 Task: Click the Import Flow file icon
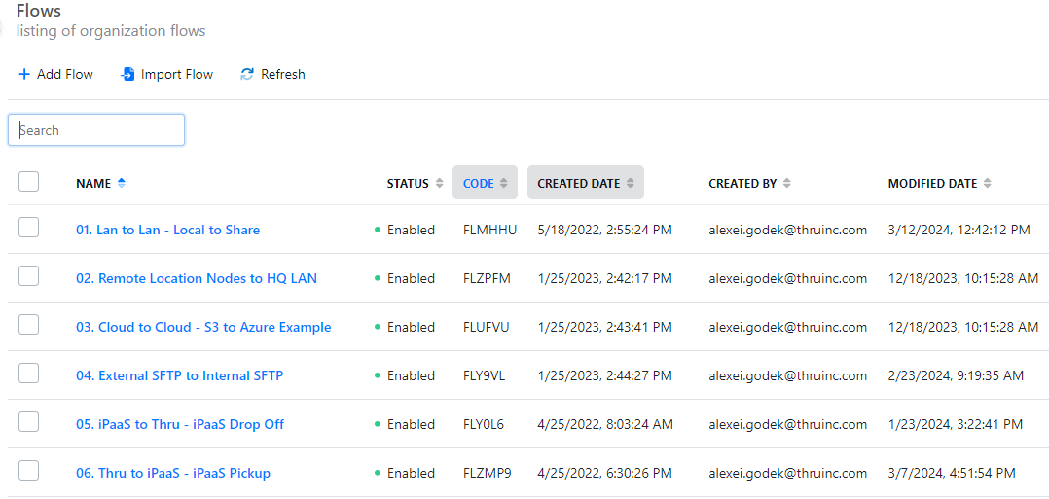pos(127,75)
